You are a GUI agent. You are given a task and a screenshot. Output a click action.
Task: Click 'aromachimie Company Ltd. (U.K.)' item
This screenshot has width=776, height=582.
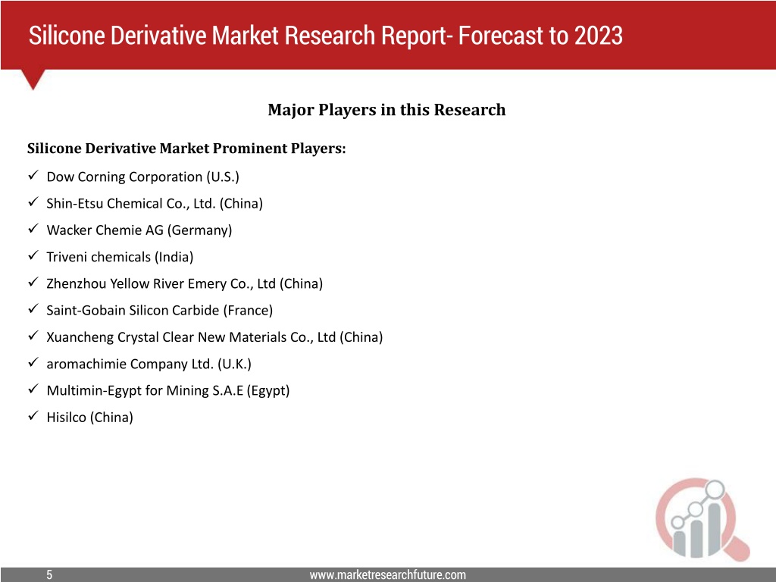[x=149, y=364]
